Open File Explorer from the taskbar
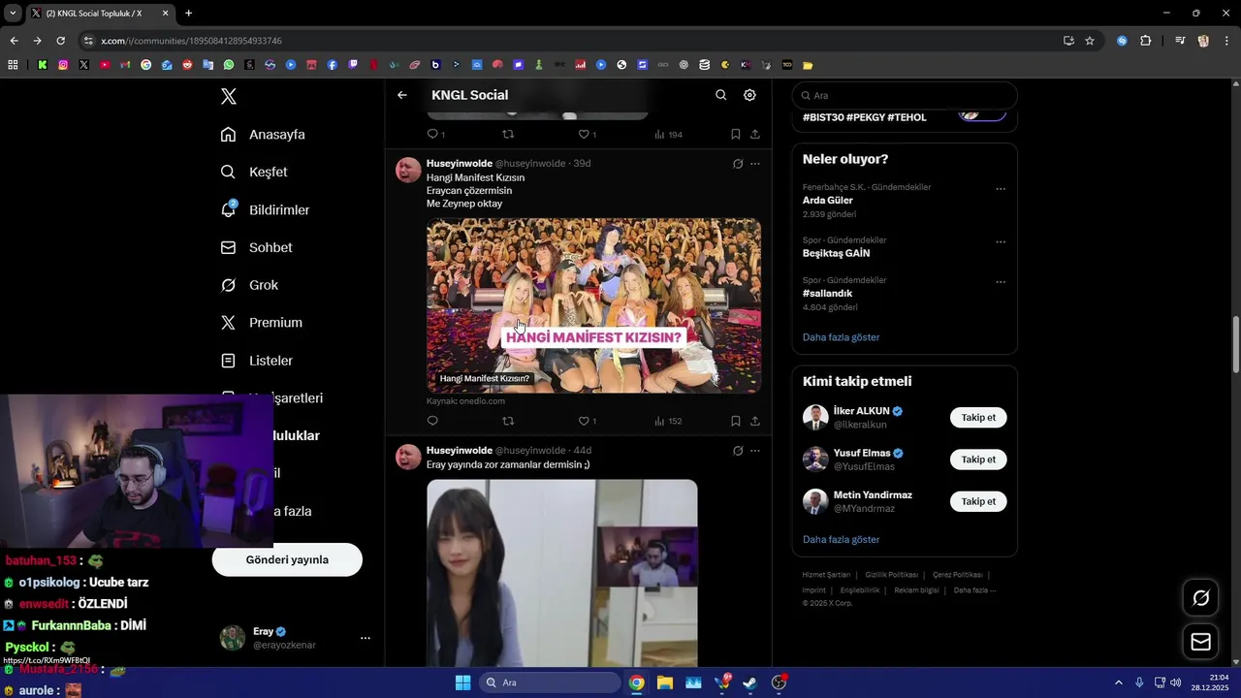The width and height of the screenshot is (1241, 698). pyautogui.click(x=665, y=682)
